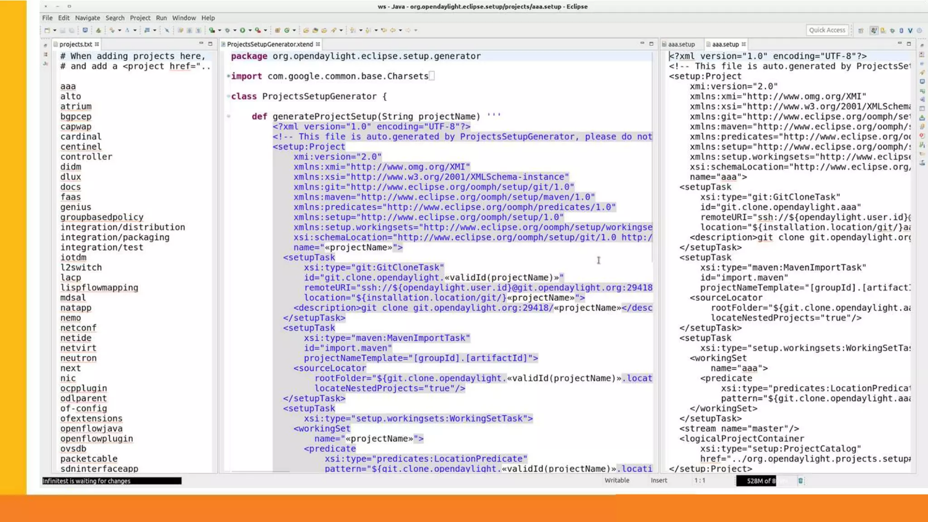Click vertical scrollbar of the xtend editor

click(x=652, y=159)
